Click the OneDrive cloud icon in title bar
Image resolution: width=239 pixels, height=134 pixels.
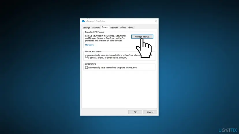(83, 21)
